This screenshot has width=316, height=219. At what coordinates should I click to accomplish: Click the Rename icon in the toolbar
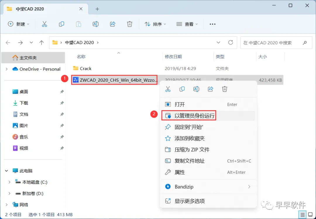pos(95,24)
